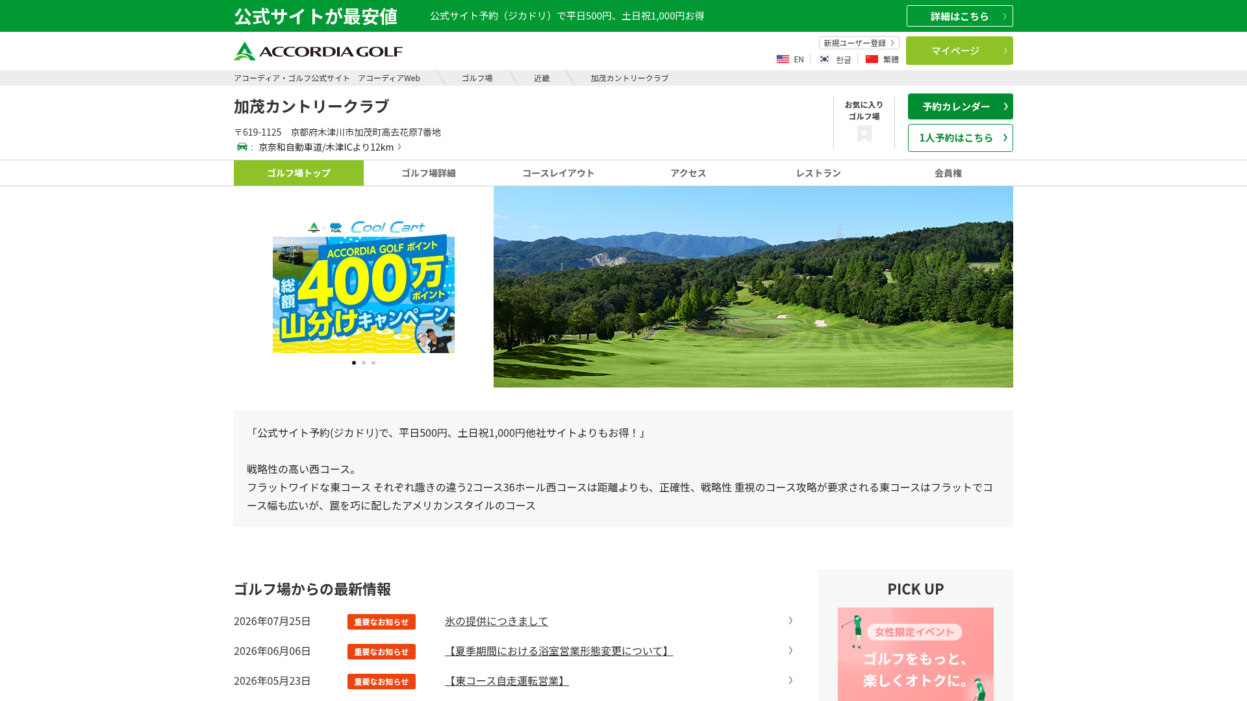Open アクセス tab

click(x=688, y=173)
